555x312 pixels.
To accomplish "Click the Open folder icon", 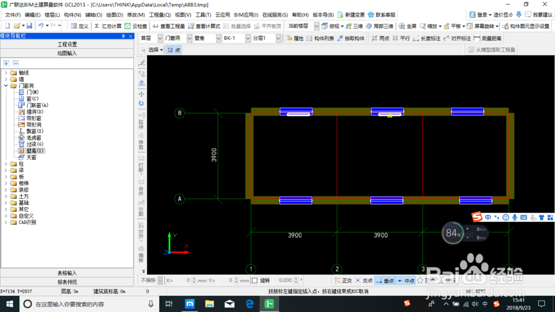I will (x=17, y=26).
